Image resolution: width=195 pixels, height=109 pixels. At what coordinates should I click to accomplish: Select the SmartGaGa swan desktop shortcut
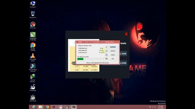(x=33, y=88)
